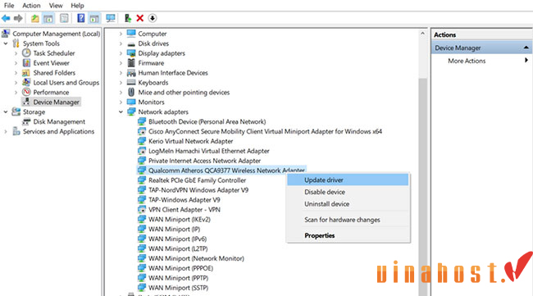Open the Help menu

tap(77, 6)
